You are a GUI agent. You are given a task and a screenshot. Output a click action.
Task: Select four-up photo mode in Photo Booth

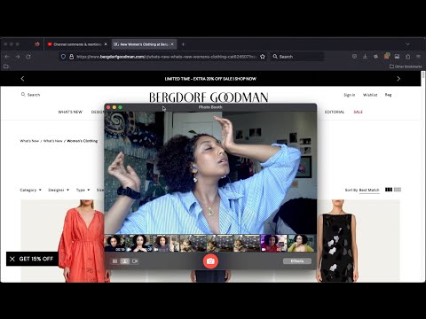[114, 261]
